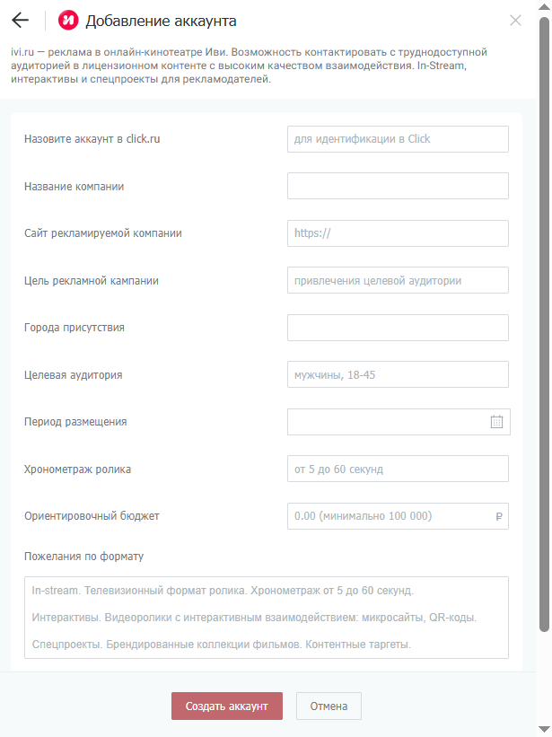Open the placement period date field
This screenshot has height=737, width=552.
click(388, 422)
